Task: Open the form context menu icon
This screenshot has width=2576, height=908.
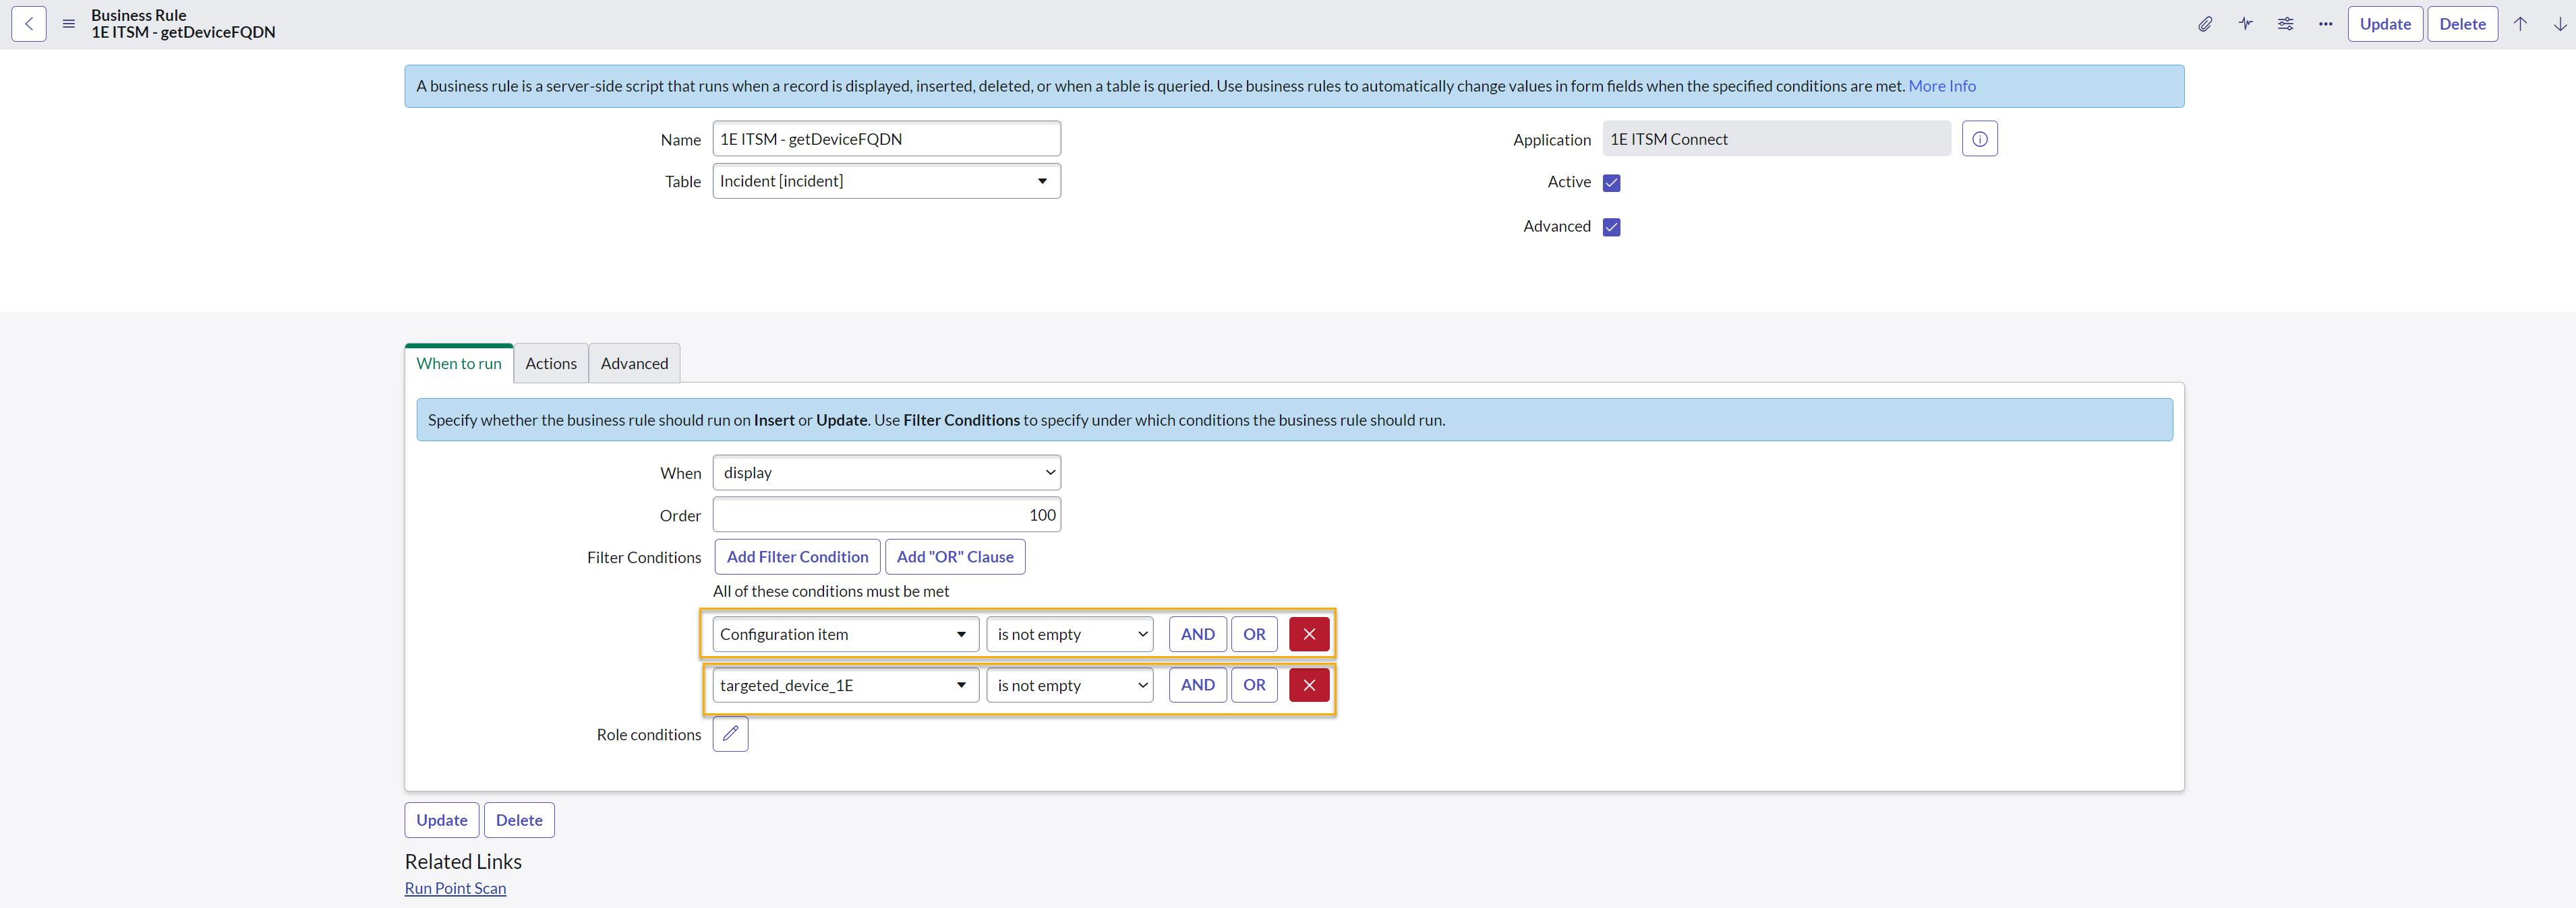Action: [x=68, y=24]
